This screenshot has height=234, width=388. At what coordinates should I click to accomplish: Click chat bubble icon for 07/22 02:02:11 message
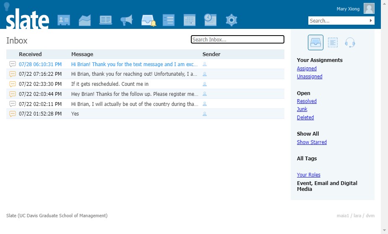12,104
